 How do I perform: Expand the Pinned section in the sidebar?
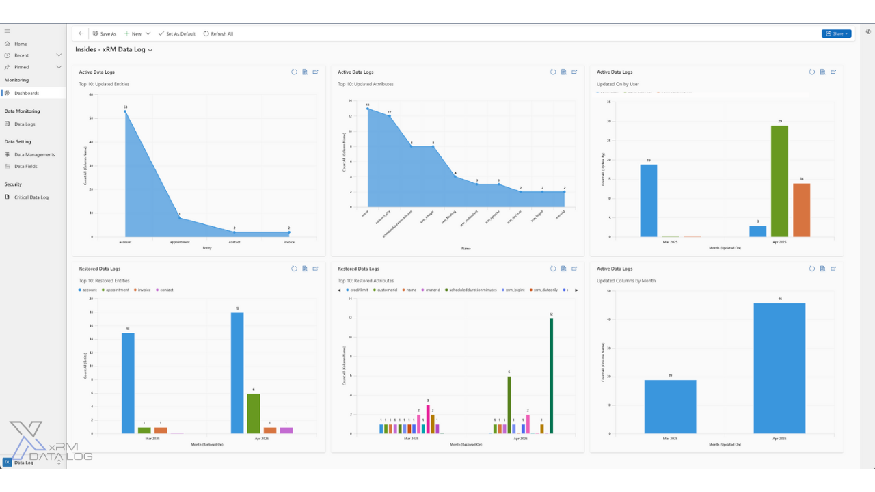[59, 67]
